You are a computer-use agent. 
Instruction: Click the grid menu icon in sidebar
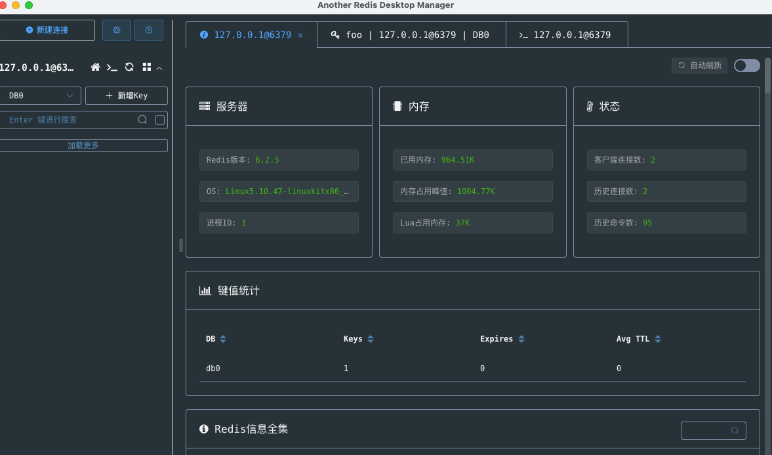pyautogui.click(x=147, y=67)
